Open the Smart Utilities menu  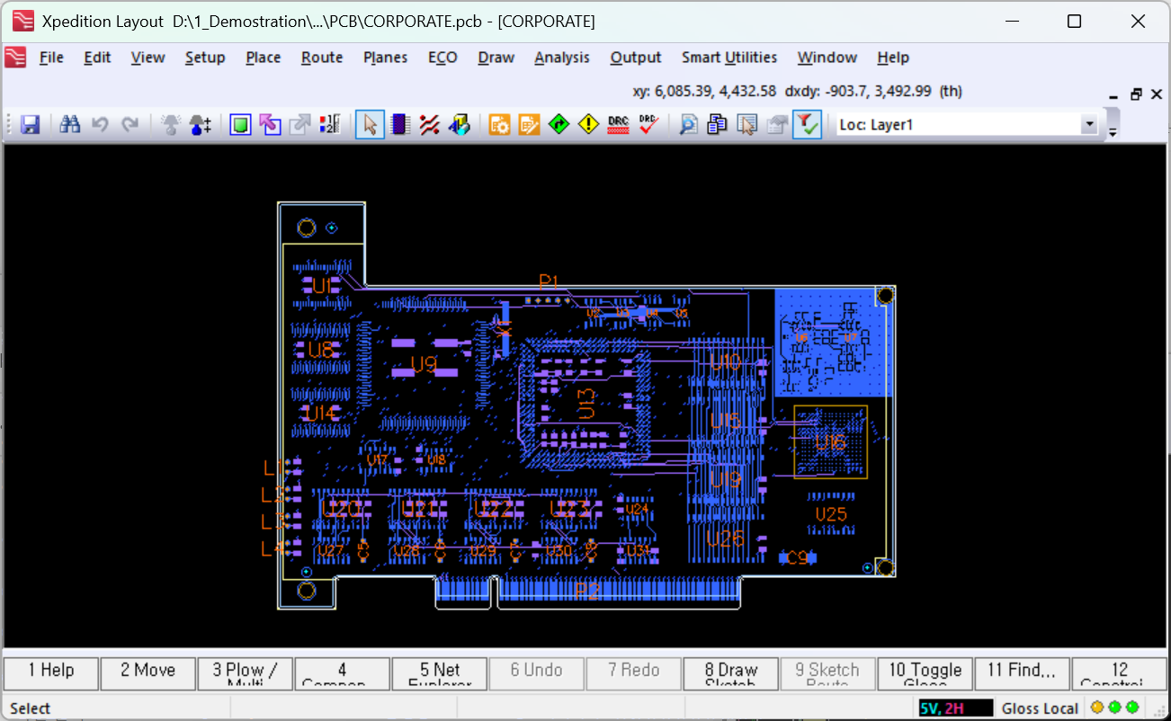tap(729, 58)
